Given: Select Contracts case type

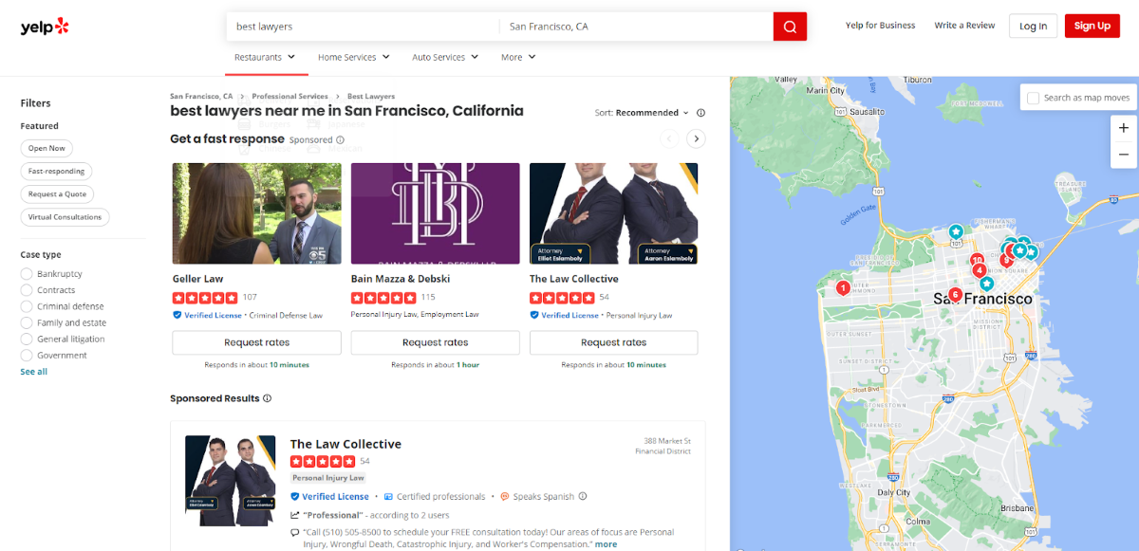Looking at the screenshot, I should point(27,290).
